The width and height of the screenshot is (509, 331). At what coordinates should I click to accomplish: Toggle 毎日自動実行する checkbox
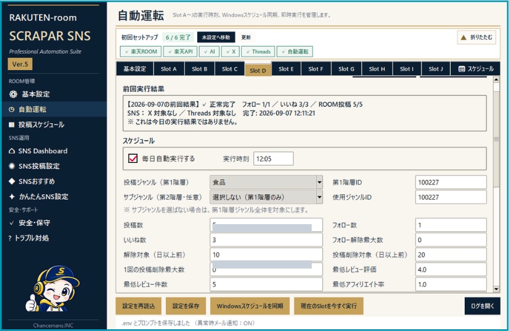133,158
